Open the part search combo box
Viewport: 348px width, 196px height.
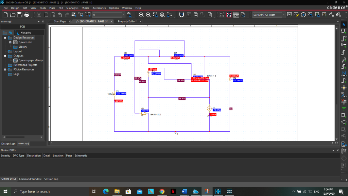click(108, 15)
